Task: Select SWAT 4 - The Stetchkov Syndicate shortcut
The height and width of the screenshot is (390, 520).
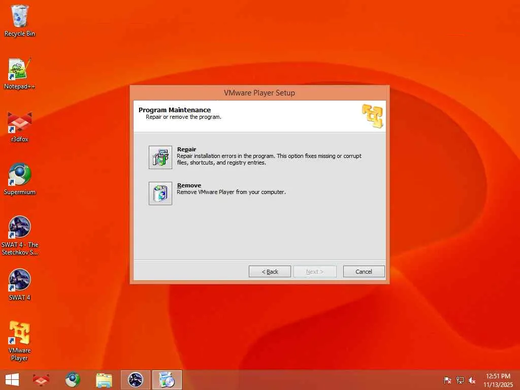Action: click(x=20, y=236)
